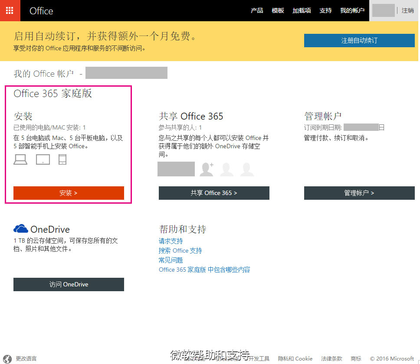Click the 我的 Office 帐户 heading
This screenshot has height=364, width=420.
point(44,74)
